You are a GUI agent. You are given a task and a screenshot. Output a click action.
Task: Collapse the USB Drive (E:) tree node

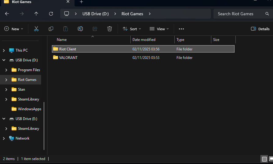click(4, 119)
